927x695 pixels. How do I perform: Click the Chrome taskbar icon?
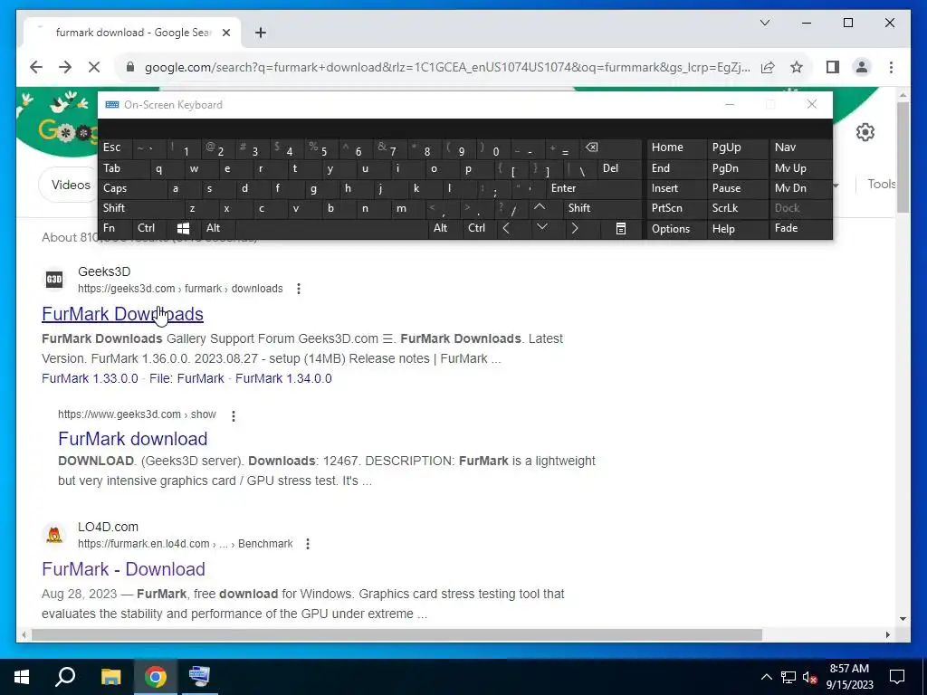click(156, 677)
